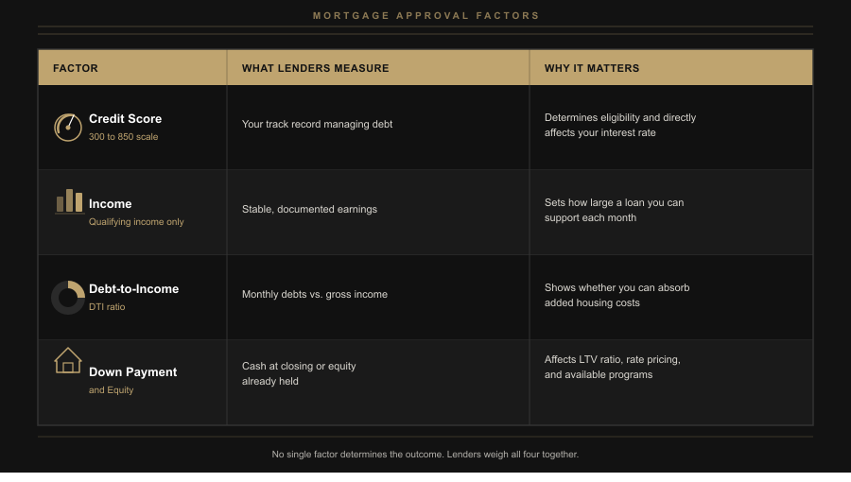The height and width of the screenshot is (482, 851).
Task: Click the down payment house icon
Action: point(68,361)
